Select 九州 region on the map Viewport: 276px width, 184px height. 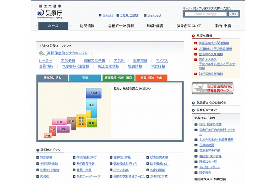(53, 130)
